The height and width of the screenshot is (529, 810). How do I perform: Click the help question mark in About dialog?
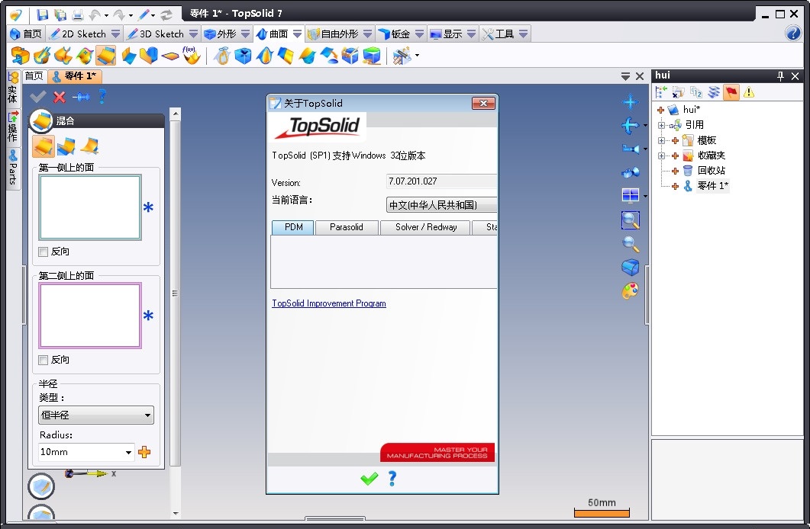[x=392, y=479]
